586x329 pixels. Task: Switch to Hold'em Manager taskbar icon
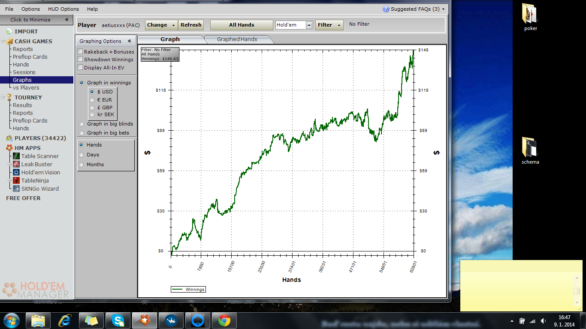[x=145, y=320]
